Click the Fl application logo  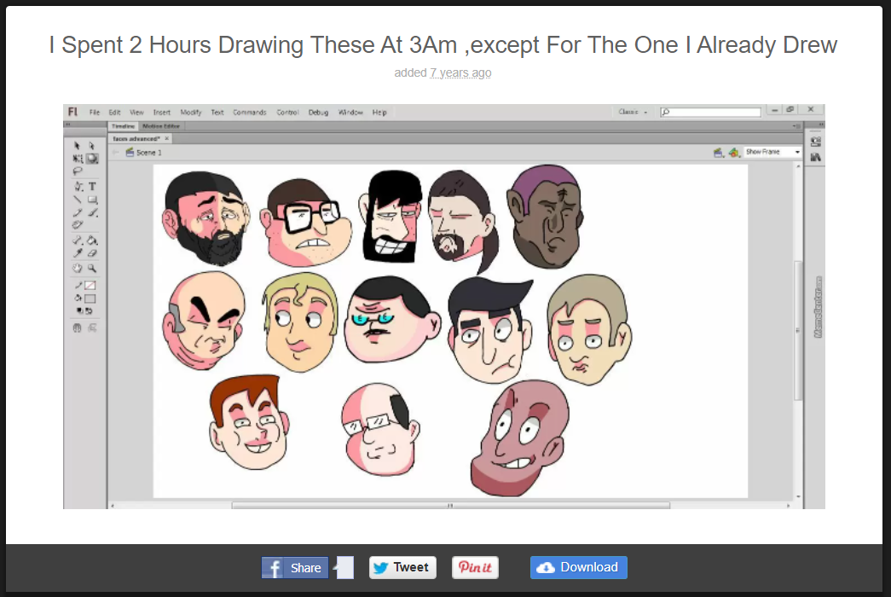click(72, 112)
